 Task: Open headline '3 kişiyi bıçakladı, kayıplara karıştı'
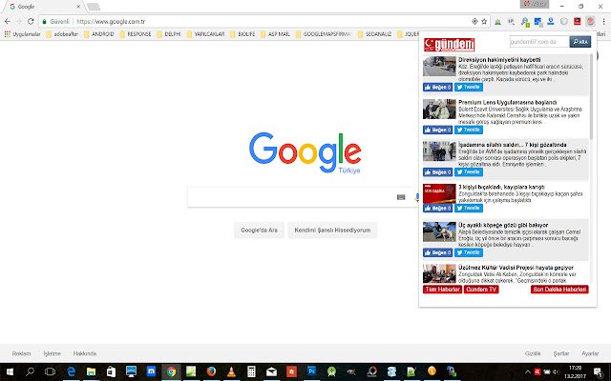501,187
